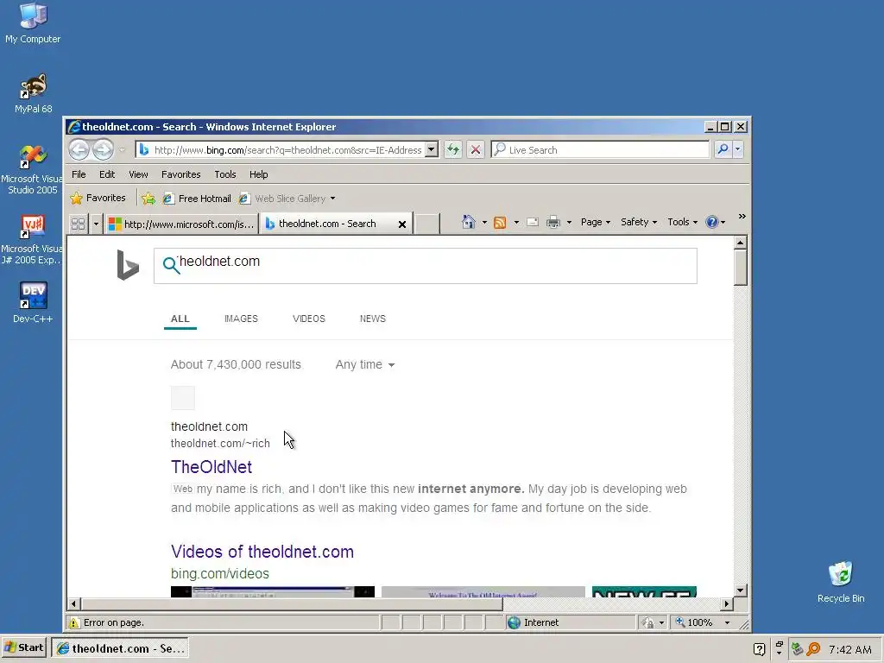The height and width of the screenshot is (663, 884).
Task: Click the Add to Favorites Bar star icon
Action: point(148,199)
